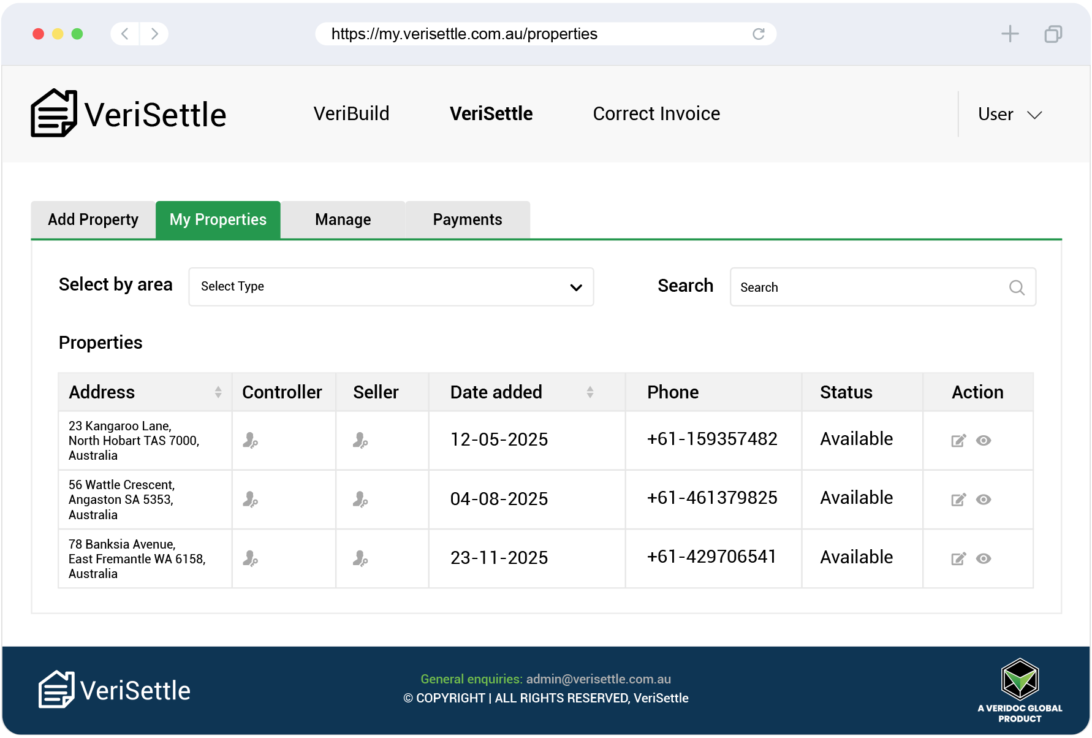View the 56 Wattle Crescent property details
The height and width of the screenshot is (738, 1092).
(984, 500)
